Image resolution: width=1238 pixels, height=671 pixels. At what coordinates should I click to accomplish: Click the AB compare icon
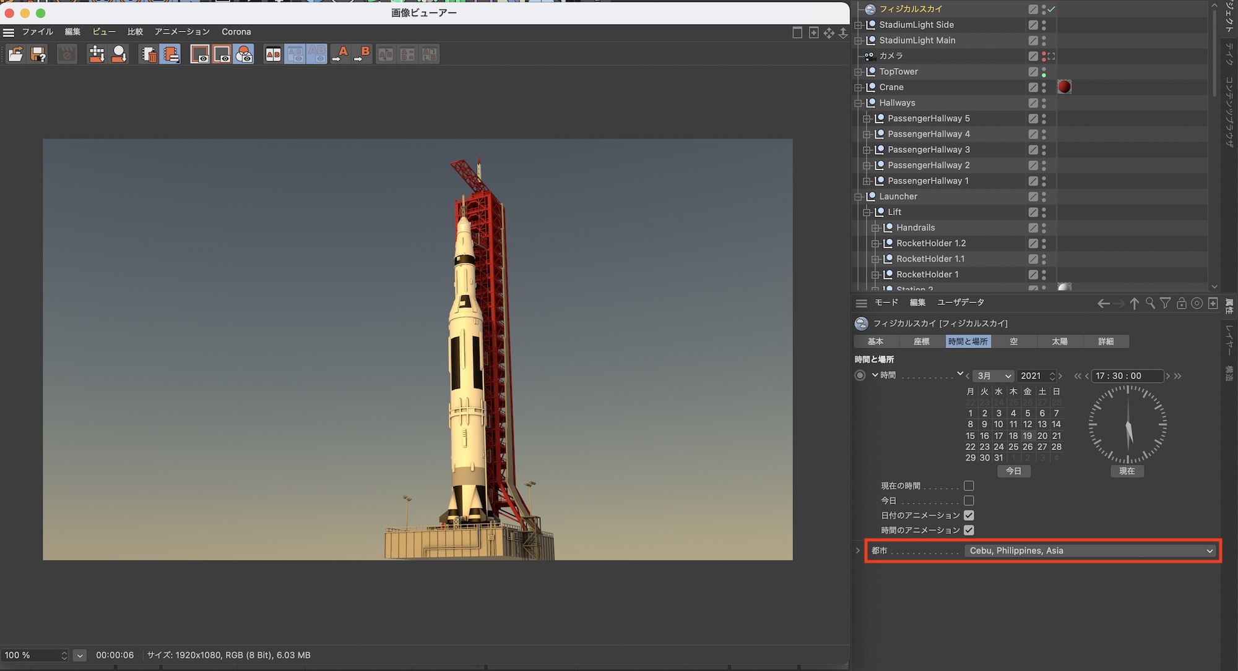click(x=273, y=54)
